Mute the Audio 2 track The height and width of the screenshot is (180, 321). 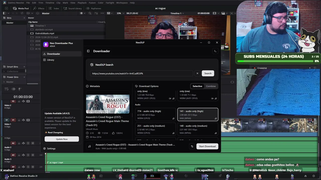[x=33, y=143]
